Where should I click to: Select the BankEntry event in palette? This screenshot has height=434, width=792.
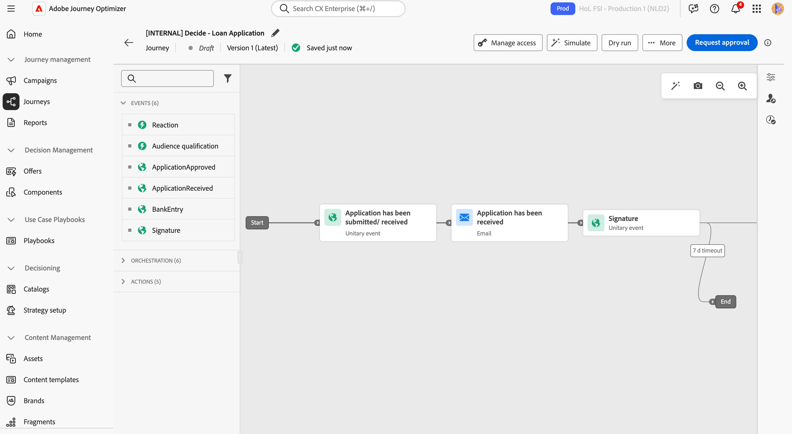click(x=178, y=209)
